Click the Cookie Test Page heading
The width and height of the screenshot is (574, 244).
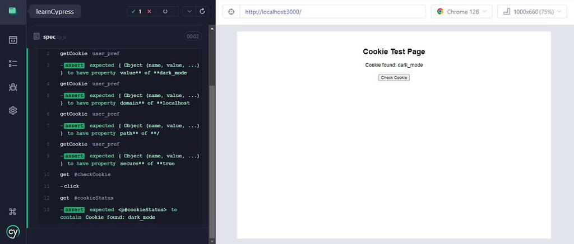coord(394,51)
